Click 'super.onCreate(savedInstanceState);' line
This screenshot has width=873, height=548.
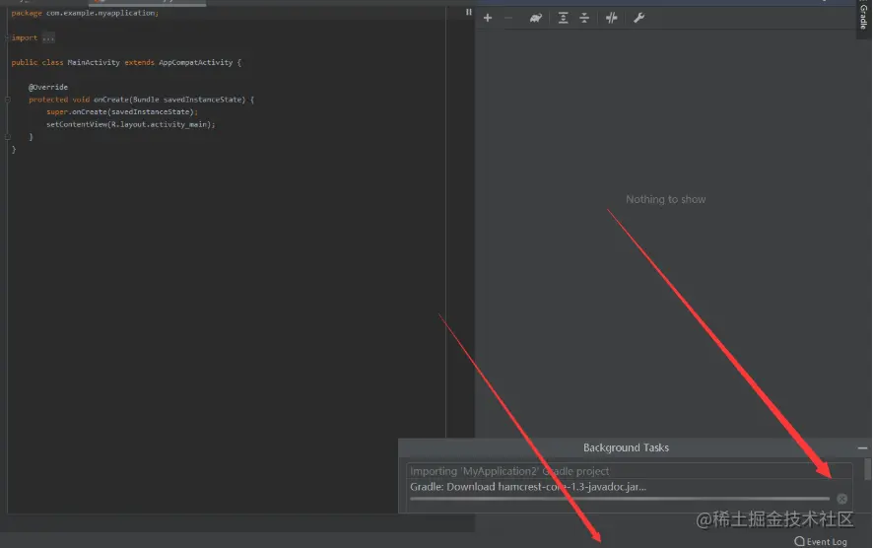tap(122, 112)
